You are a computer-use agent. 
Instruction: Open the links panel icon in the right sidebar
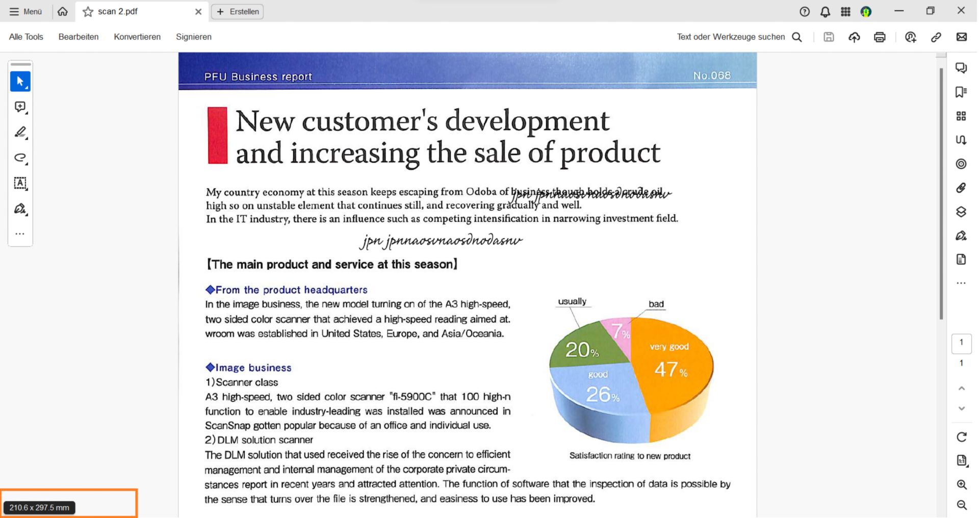click(961, 140)
